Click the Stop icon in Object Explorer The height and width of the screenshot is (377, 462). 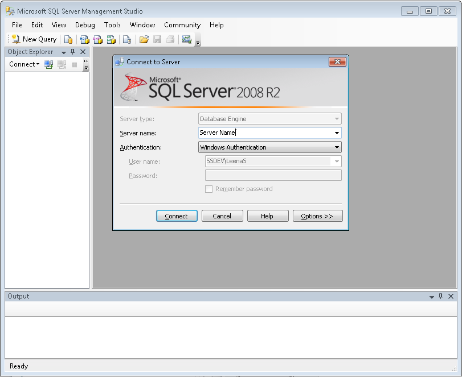coord(74,64)
